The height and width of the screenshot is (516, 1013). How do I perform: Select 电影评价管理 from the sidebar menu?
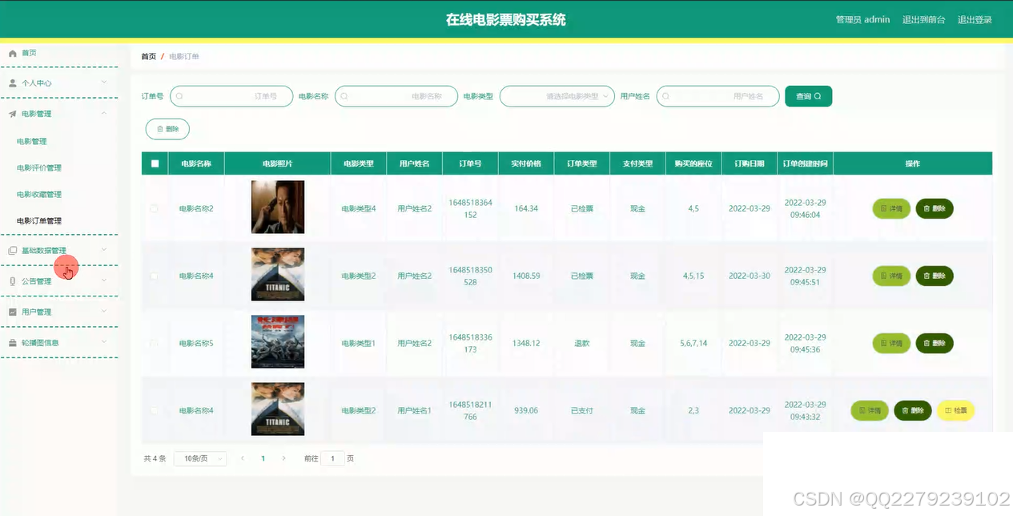(x=38, y=167)
